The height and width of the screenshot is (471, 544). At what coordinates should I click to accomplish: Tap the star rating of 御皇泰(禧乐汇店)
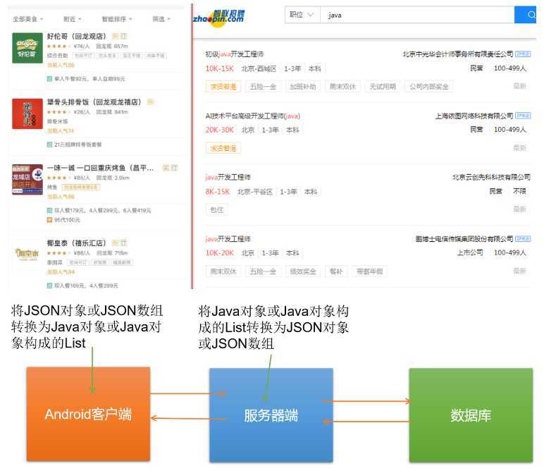pyautogui.click(x=58, y=252)
